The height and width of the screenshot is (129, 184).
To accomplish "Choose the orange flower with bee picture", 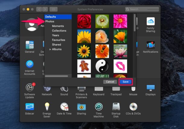I will 102,51.
